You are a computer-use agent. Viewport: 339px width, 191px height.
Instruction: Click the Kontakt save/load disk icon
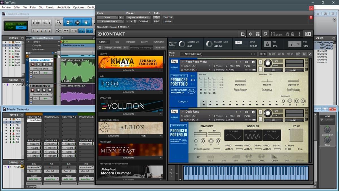tap(243, 34)
